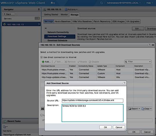Screen dimensions: 156x136
Task: Select Download Schedule in settings list
Action: (x=57, y=41)
